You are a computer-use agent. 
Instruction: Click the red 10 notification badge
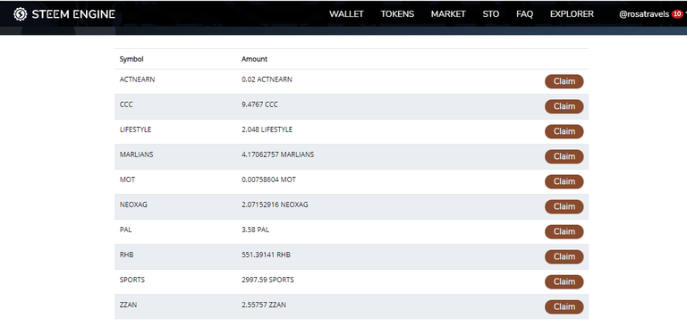click(677, 14)
